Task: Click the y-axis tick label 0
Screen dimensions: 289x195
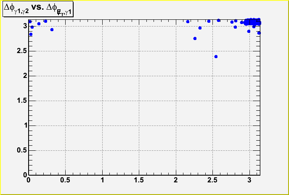Action: (x=24, y=175)
